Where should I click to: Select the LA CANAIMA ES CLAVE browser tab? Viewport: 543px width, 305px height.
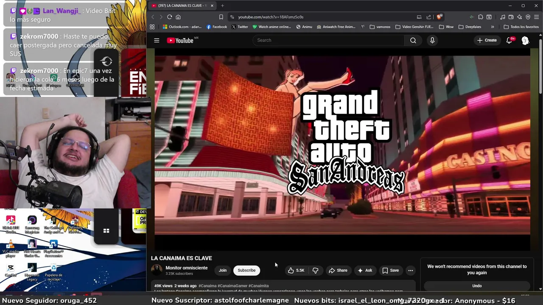(x=182, y=6)
